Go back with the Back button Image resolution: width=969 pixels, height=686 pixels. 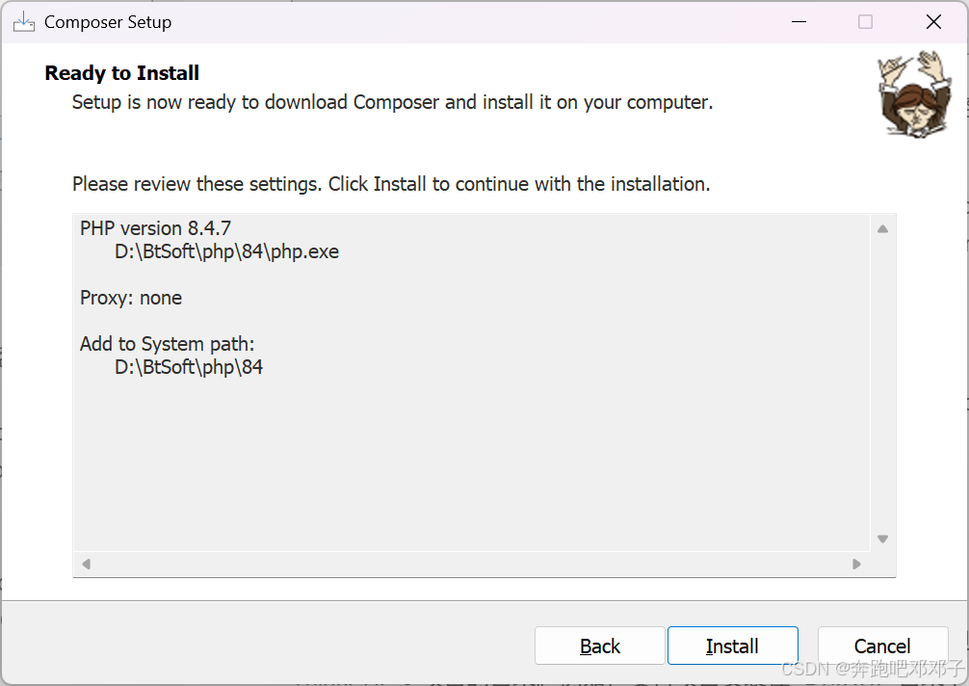click(599, 646)
